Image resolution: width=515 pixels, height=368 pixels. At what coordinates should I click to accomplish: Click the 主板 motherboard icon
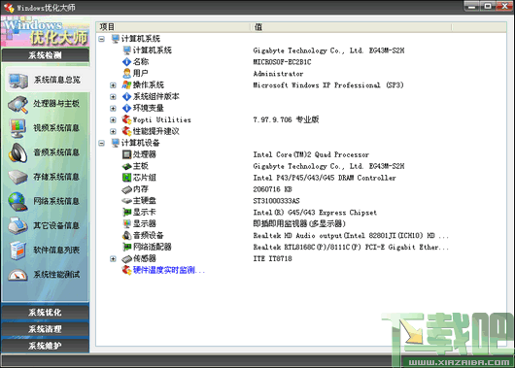pos(126,166)
